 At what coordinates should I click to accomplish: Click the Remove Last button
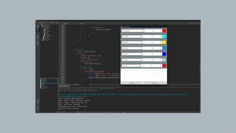(155, 83)
